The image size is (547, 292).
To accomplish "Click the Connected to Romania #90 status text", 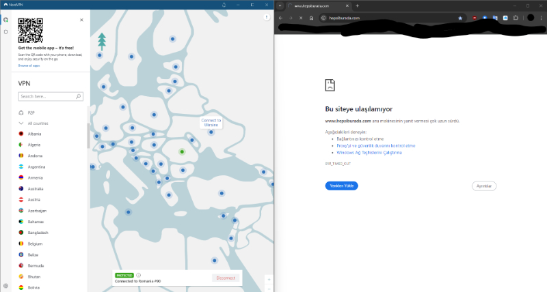I will [x=138, y=281].
